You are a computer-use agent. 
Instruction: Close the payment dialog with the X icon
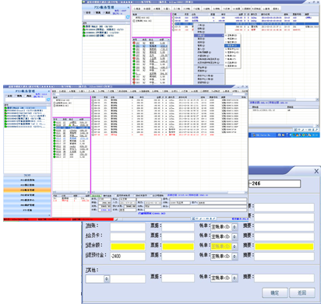click(x=316, y=171)
